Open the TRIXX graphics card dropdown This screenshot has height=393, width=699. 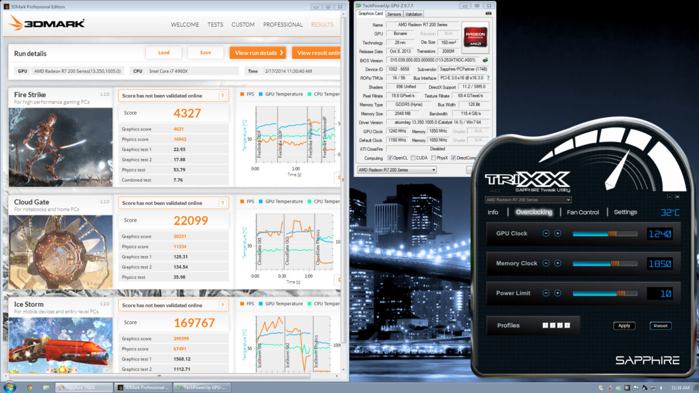(528, 200)
